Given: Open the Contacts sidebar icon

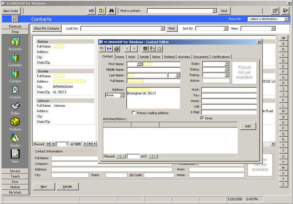Looking at the screenshot, I should [x=15, y=74].
